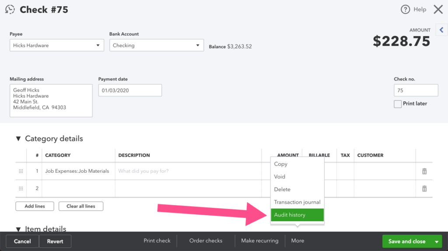Click Save and close

coord(407,241)
